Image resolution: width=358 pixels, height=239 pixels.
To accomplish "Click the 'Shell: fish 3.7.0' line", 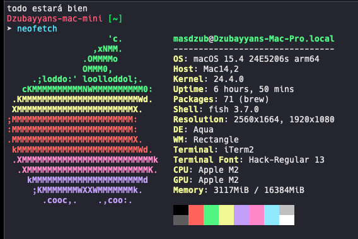I will (x=216, y=110).
